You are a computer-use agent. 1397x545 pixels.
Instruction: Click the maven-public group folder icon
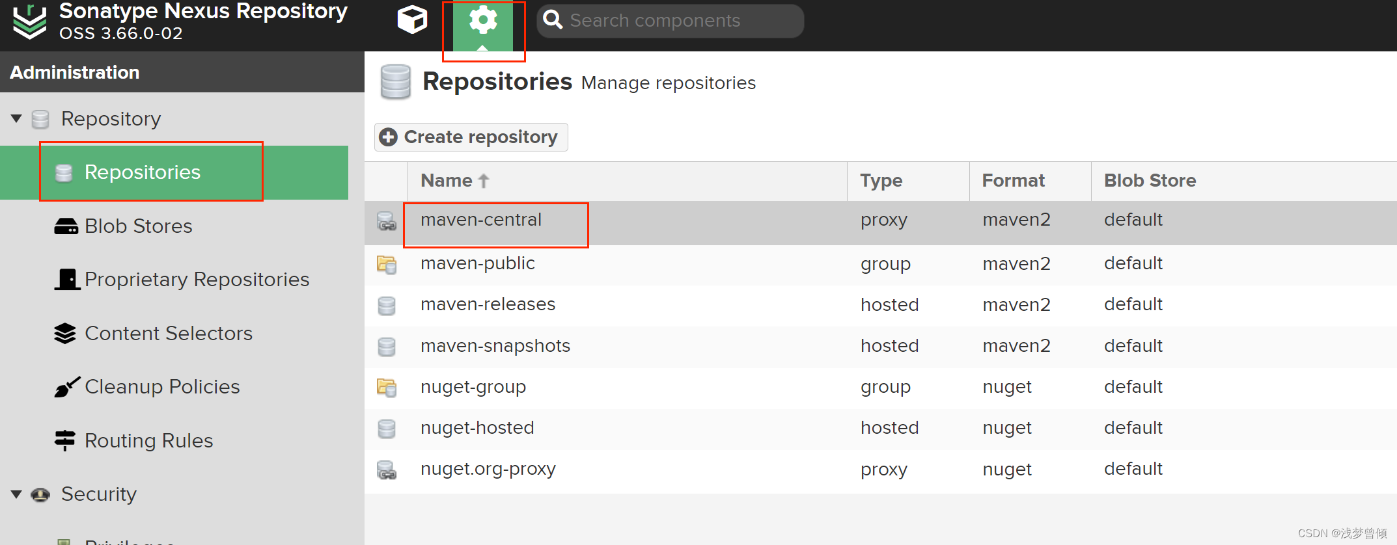click(387, 264)
